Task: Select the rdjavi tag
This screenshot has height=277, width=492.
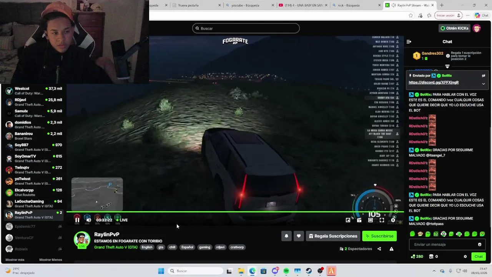Action: 220,247
